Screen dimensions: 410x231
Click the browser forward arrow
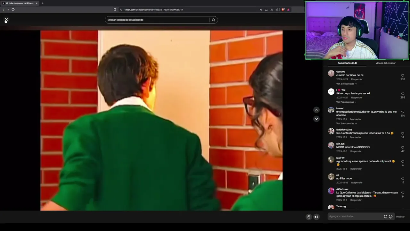click(8, 10)
